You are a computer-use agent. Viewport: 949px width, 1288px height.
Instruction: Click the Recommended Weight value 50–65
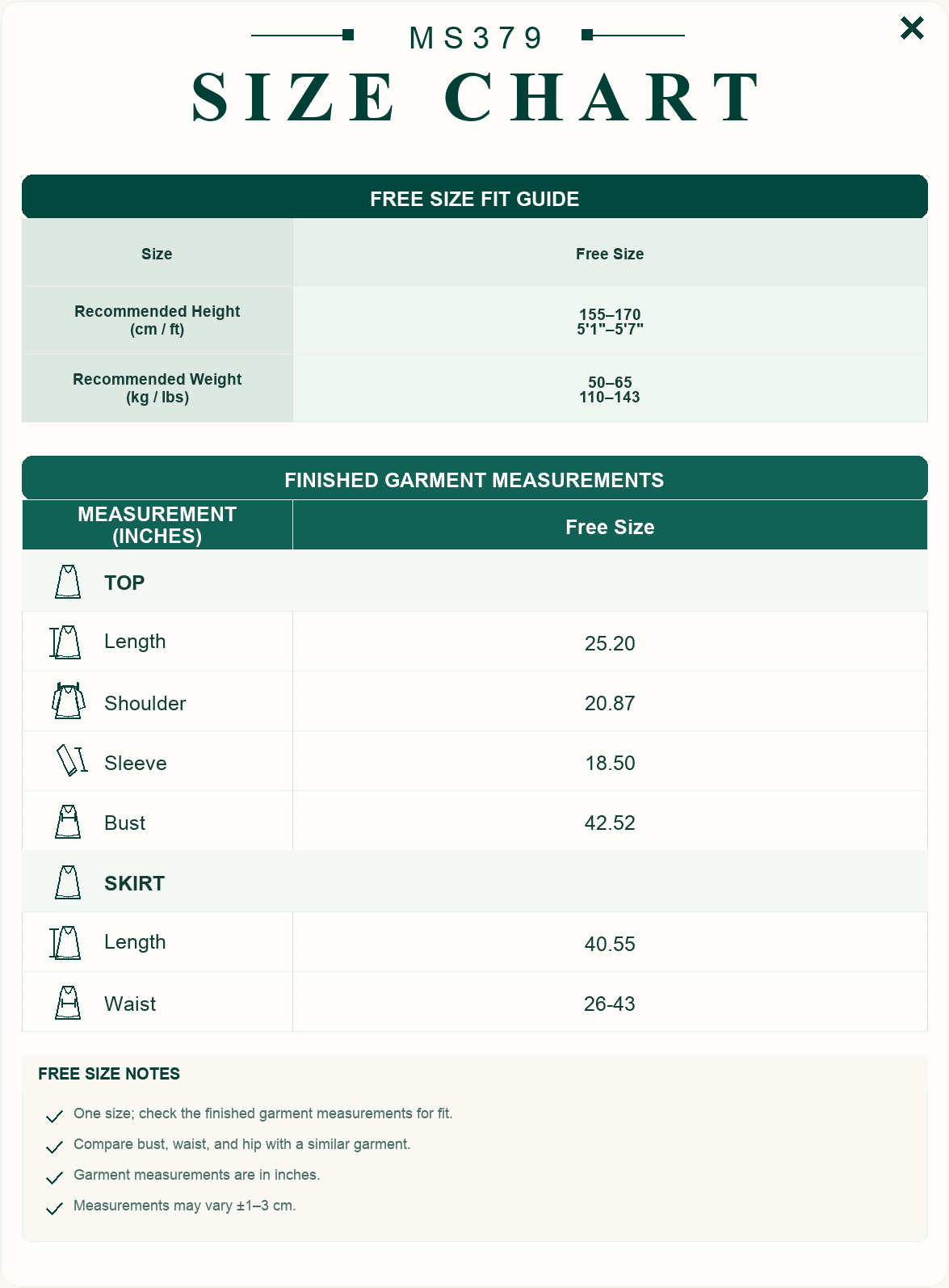610,382
